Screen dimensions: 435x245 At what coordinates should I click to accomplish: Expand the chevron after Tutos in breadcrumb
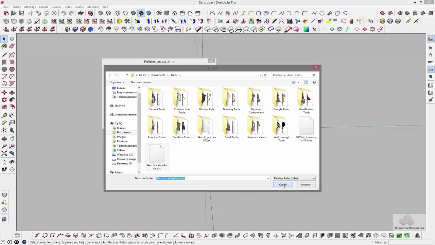click(180, 75)
